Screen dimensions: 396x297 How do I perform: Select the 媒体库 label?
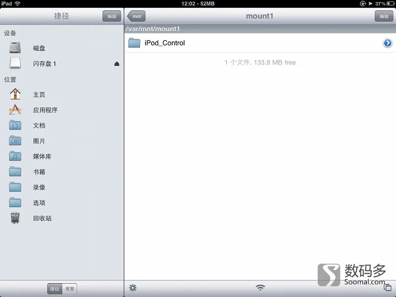click(x=42, y=156)
